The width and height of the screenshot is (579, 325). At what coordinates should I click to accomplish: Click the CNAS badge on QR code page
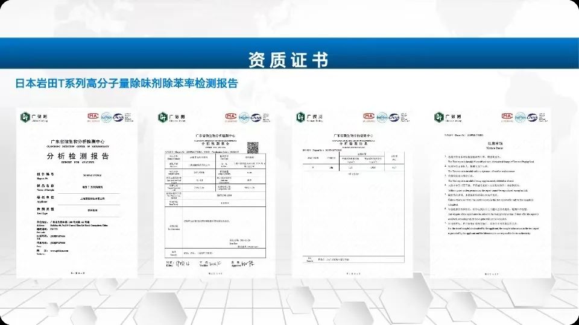(x=256, y=117)
